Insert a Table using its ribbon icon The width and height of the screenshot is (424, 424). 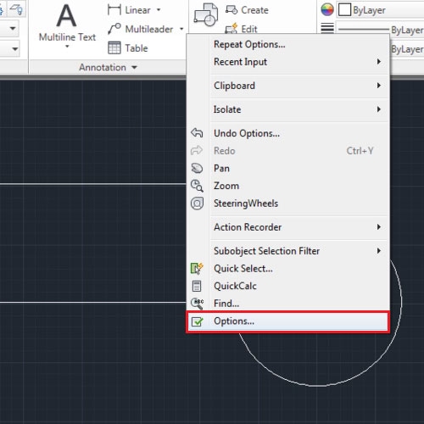[114, 47]
